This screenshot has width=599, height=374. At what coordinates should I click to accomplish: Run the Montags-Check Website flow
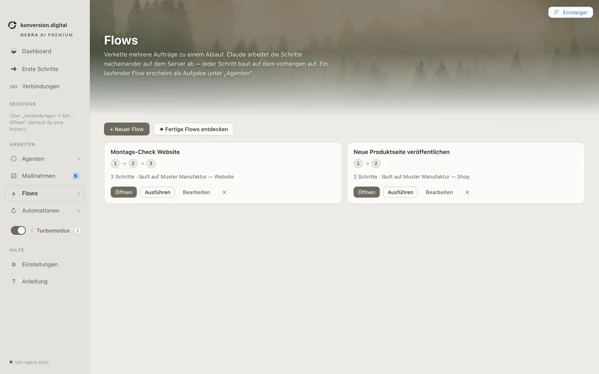click(x=158, y=192)
